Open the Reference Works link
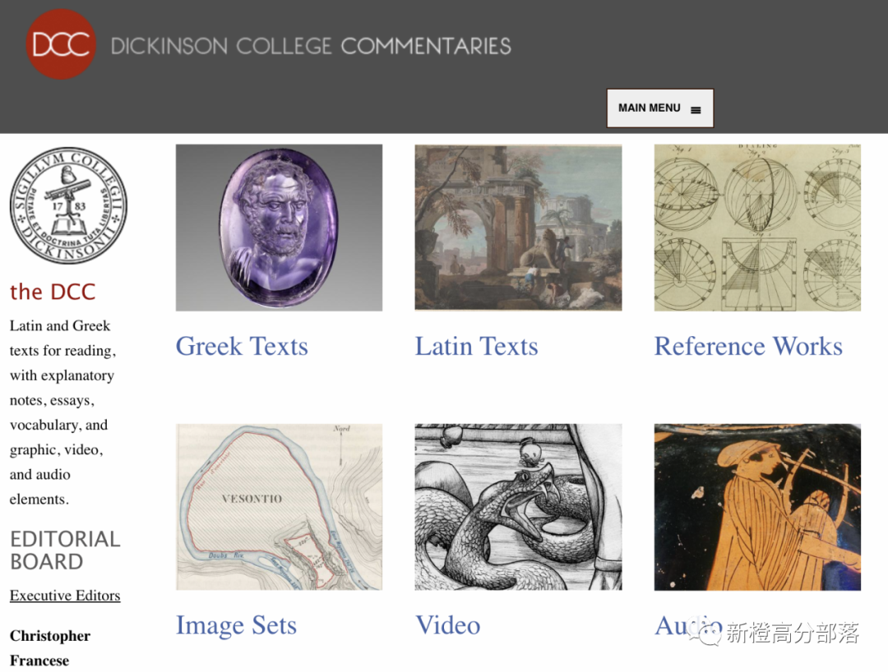 click(x=748, y=346)
